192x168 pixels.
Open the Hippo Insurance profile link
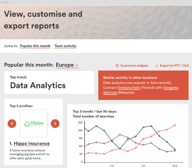[x=32, y=144]
